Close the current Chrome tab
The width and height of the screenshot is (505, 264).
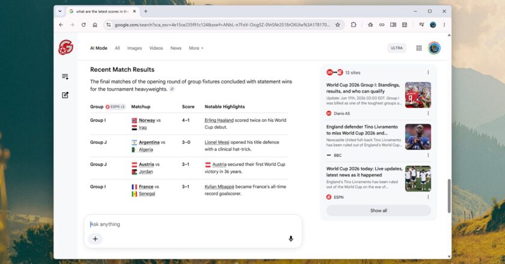tap(134, 11)
